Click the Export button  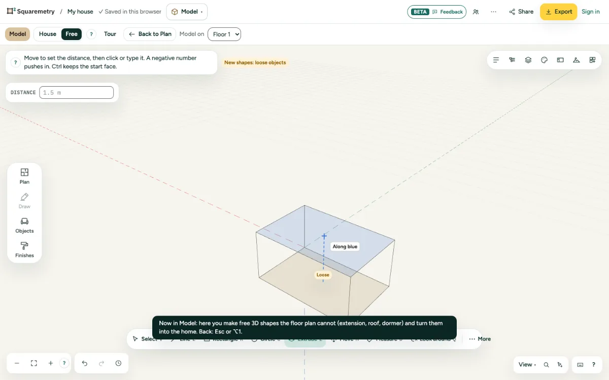(x=558, y=12)
